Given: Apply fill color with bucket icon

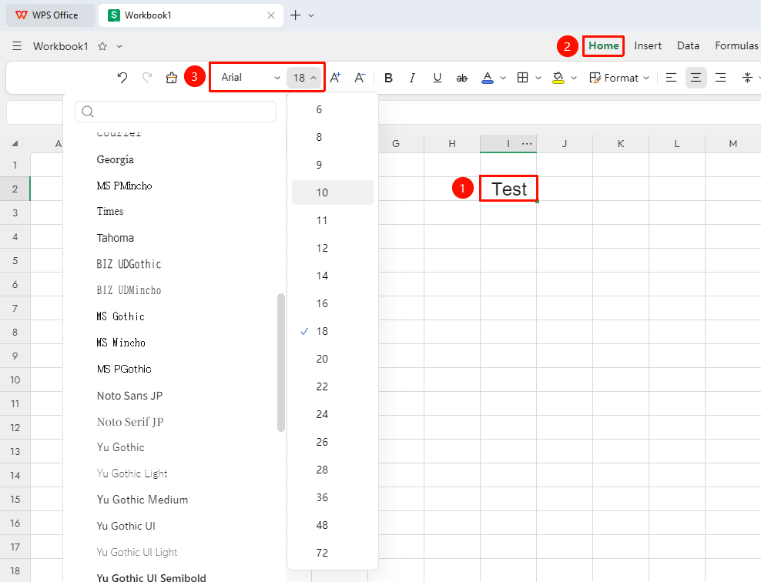Looking at the screenshot, I should click(x=558, y=78).
